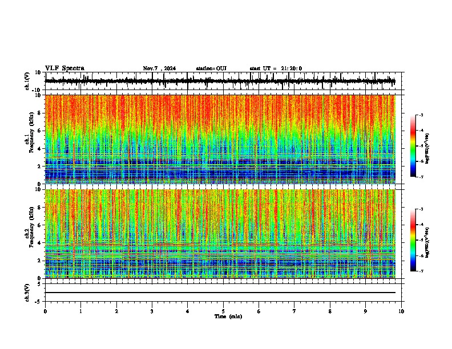452x349 pixels.
Task: Click the "-3" label on ch.2 color bar
Action: click(421, 209)
